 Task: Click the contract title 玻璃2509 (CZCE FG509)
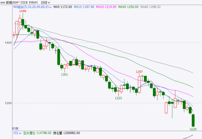tap(22, 2)
